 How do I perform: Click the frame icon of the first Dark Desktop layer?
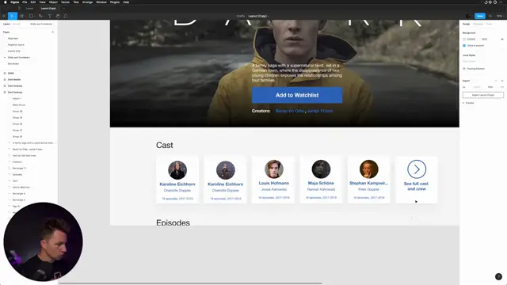pos(5,86)
